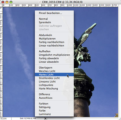Viewport: 121px width, 120px height.
Task: Minimize window with yellow button
Action: [7, 2]
